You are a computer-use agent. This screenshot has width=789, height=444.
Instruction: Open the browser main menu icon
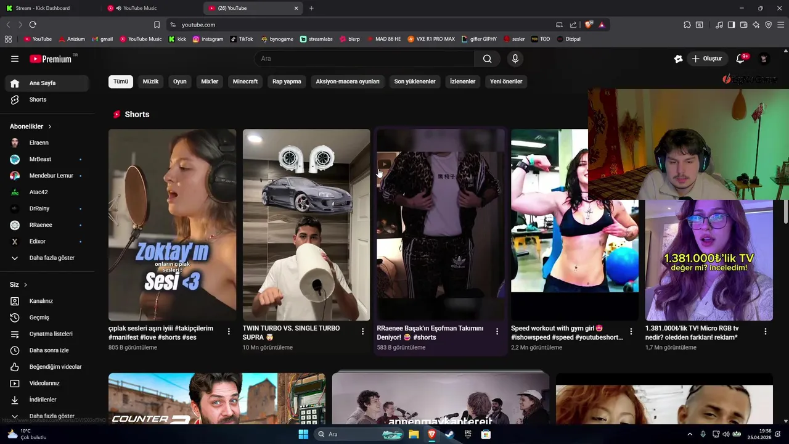[x=780, y=25]
